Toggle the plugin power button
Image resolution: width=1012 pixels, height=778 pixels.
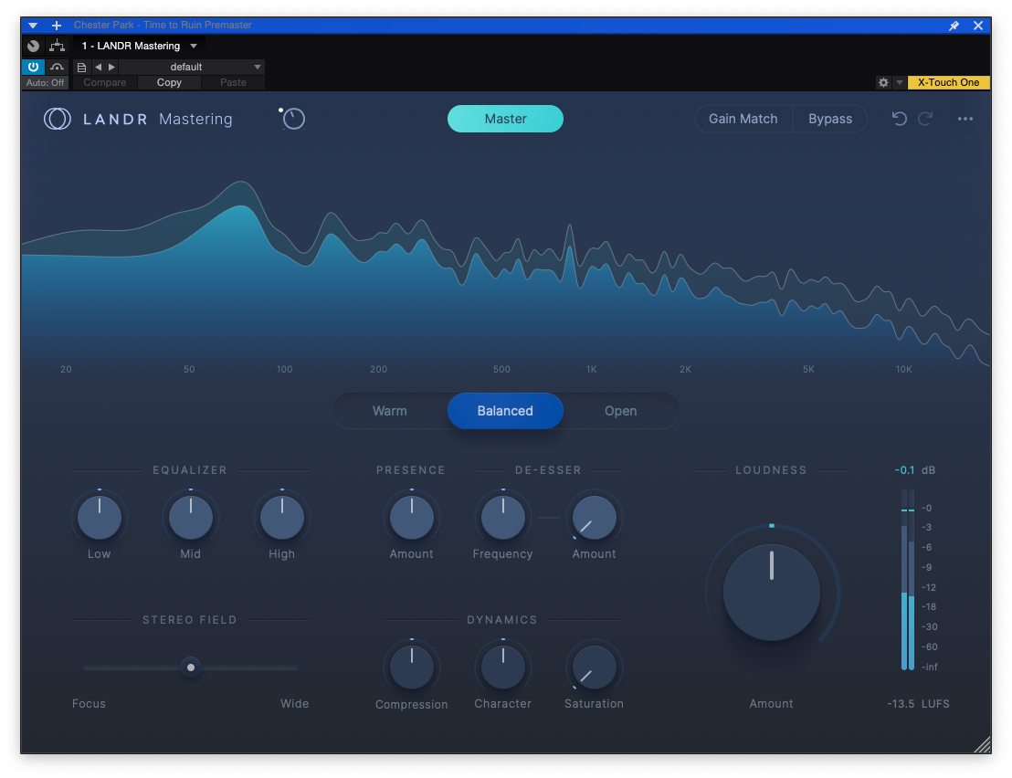pyautogui.click(x=33, y=67)
